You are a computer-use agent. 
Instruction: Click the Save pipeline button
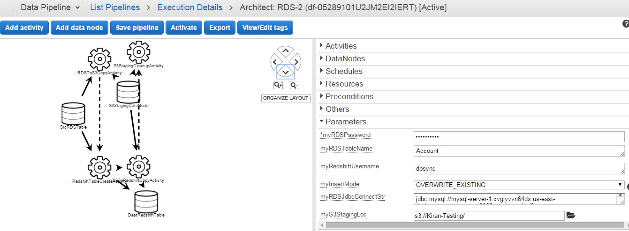pyautogui.click(x=137, y=28)
